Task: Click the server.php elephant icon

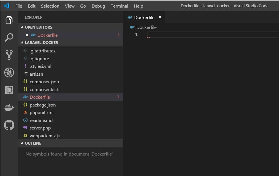Action: point(26,128)
